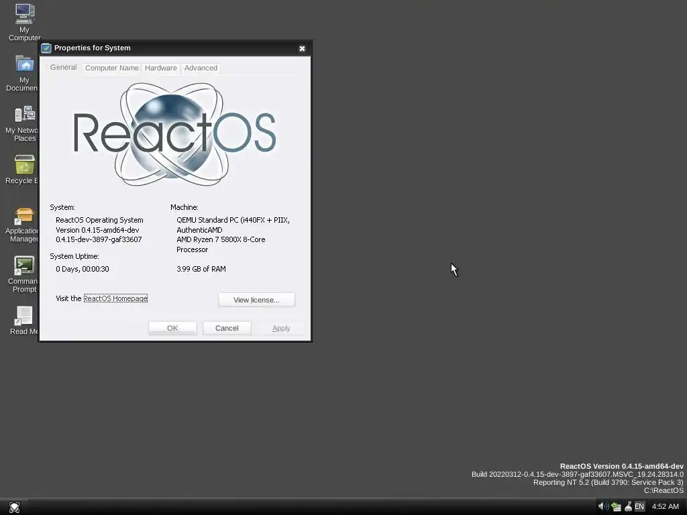Switch to the Advanced tab

tap(201, 68)
